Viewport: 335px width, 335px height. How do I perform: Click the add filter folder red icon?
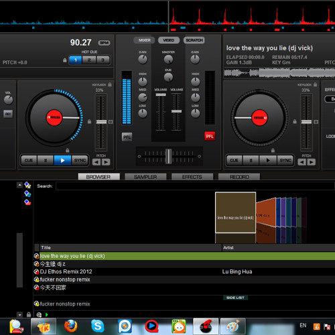tap(27, 202)
